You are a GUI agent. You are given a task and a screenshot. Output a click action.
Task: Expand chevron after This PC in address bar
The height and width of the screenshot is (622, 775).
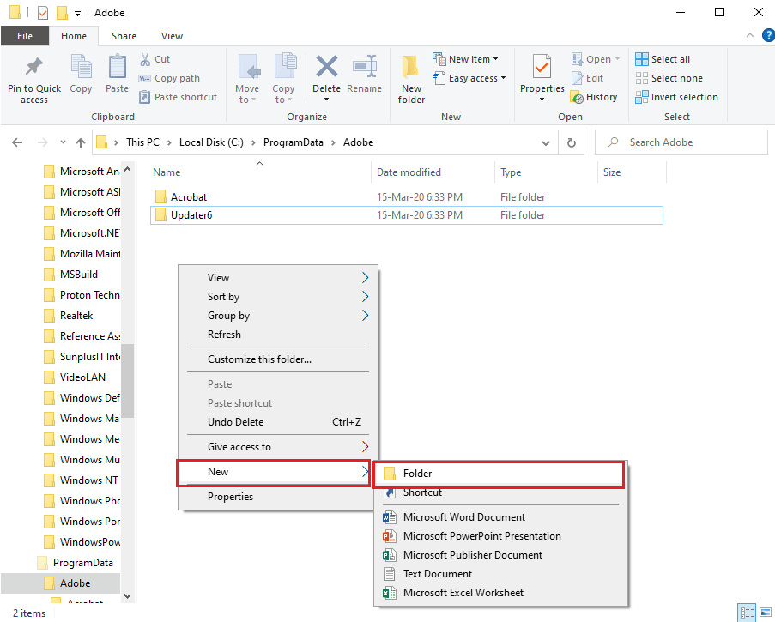coord(169,142)
